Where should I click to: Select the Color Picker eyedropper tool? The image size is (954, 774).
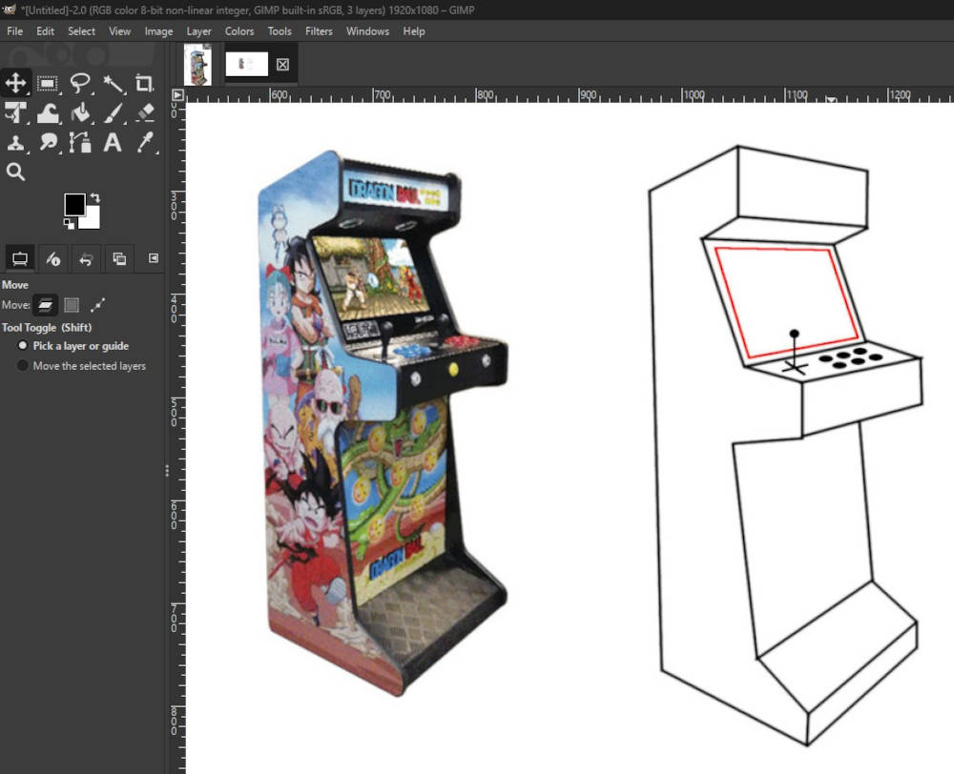tap(145, 143)
